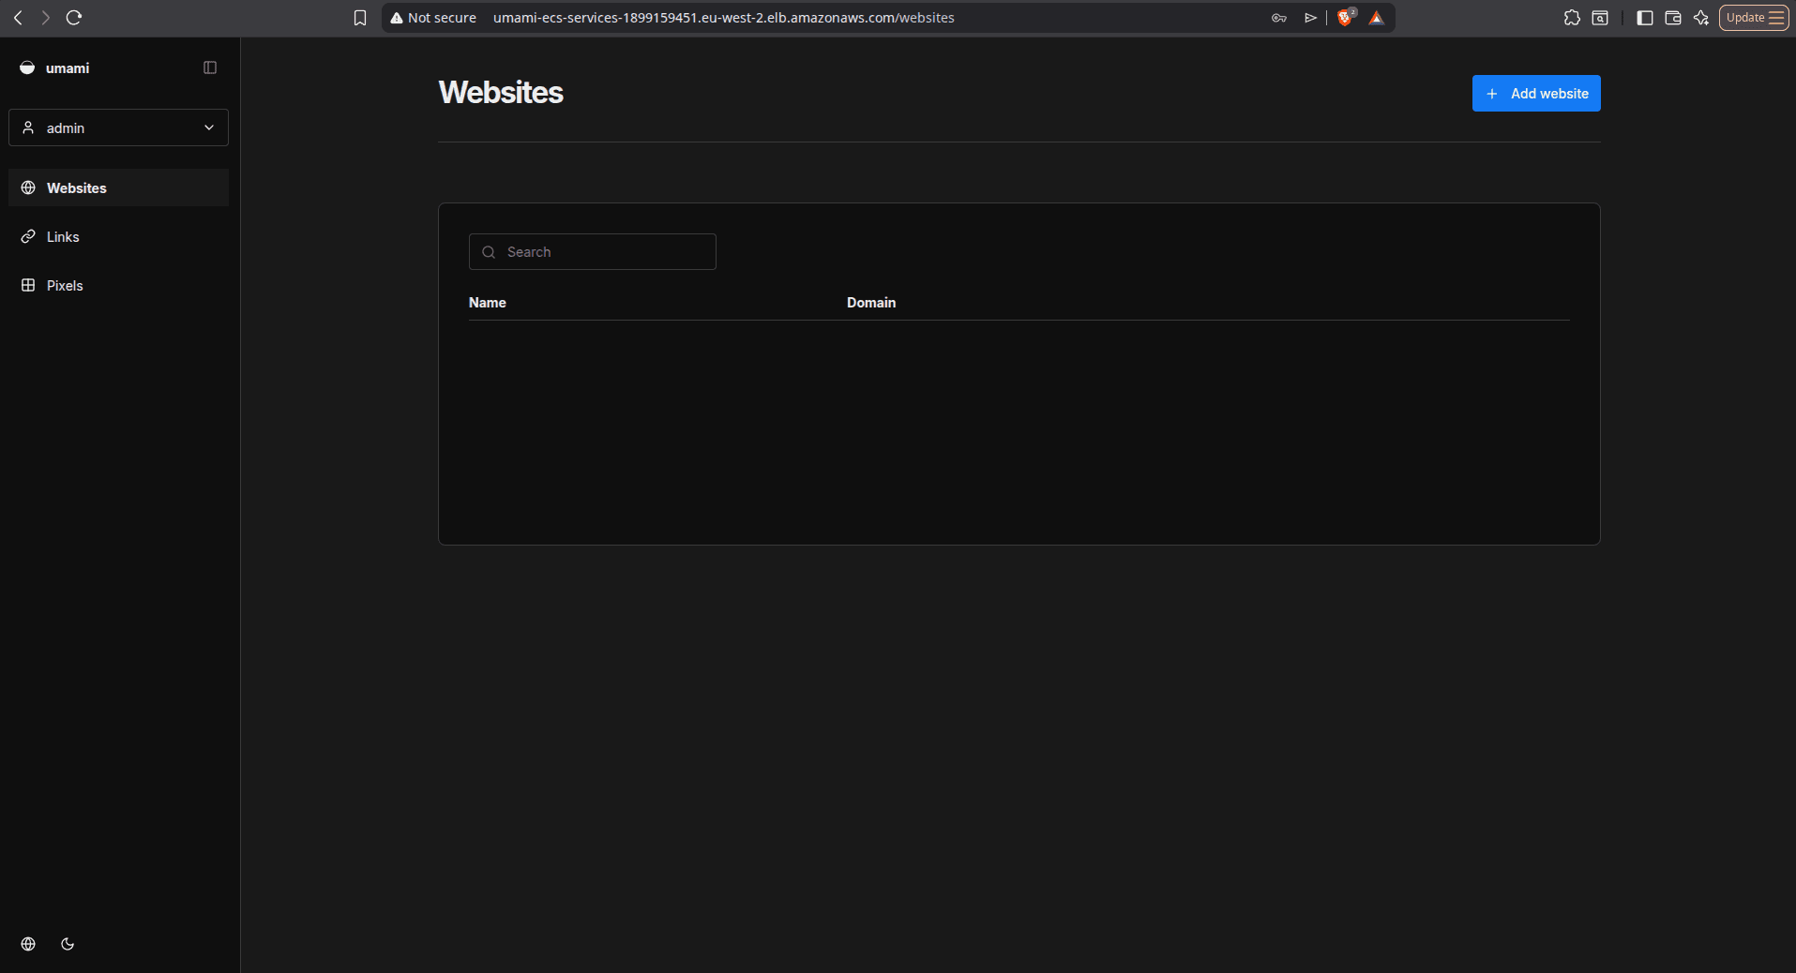Click the browser Update menu button
This screenshot has height=973, width=1796.
click(x=1754, y=18)
